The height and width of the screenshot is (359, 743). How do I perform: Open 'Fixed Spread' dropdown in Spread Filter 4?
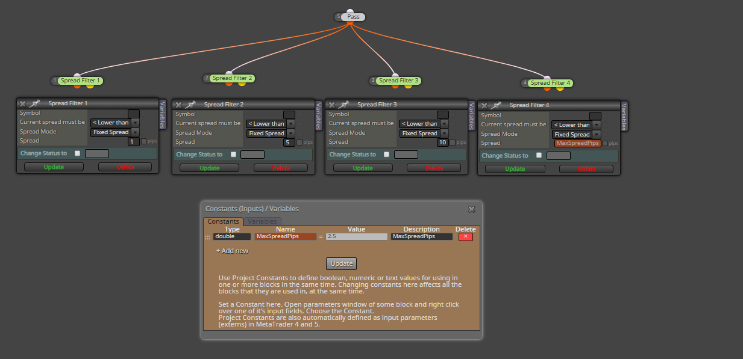[x=576, y=135]
